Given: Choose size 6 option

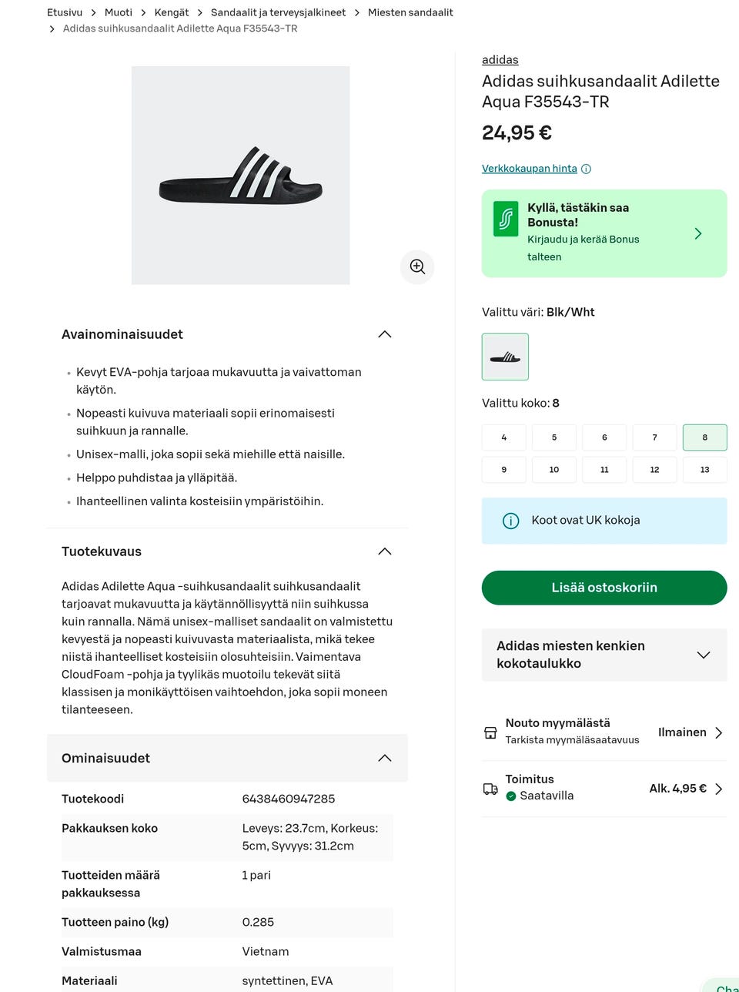Looking at the screenshot, I should 604,437.
